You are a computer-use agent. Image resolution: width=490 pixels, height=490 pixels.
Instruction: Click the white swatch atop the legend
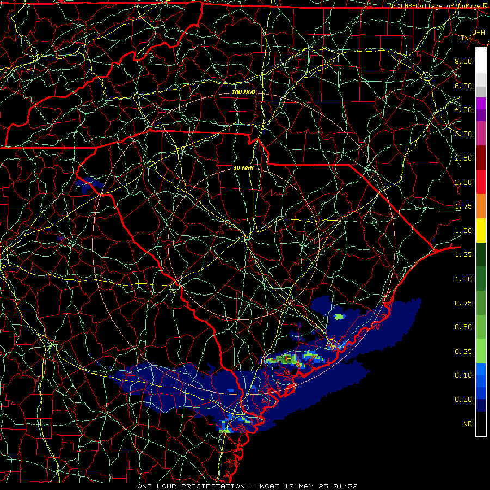coord(481,60)
